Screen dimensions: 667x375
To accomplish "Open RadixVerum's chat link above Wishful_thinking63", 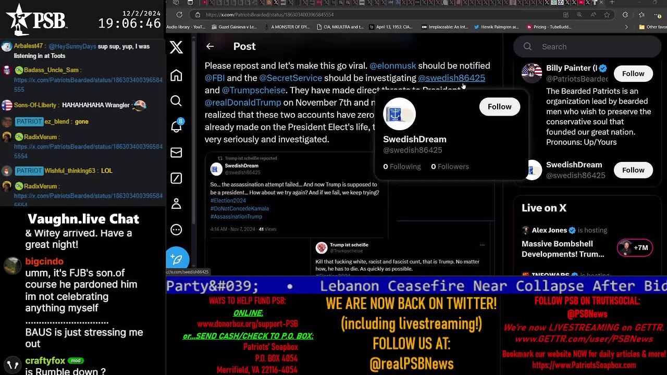I will click(x=88, y=151).
